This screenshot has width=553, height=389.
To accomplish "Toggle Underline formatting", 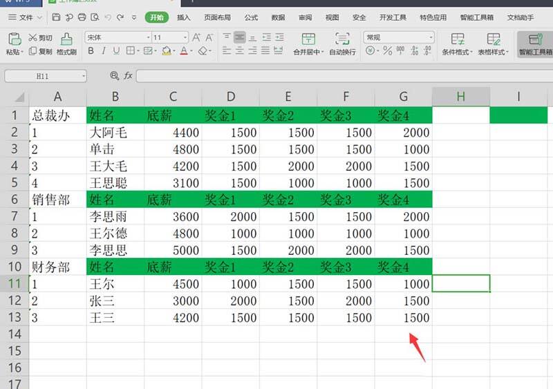I will point(115,51).
